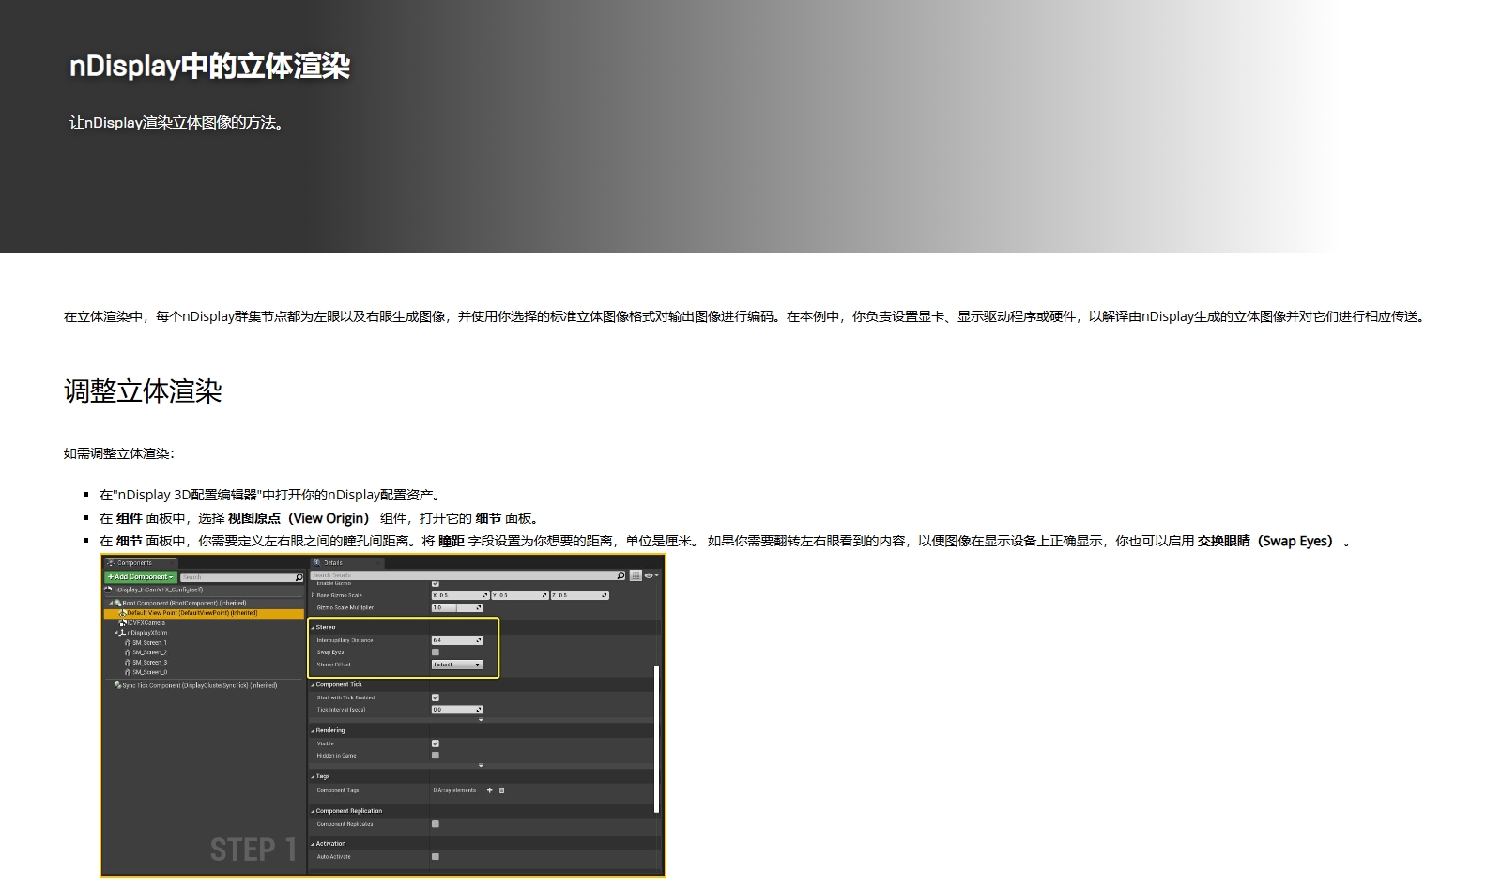Click the trash icon beside Component Tags
The image size is (1486, 888).
(501, 790)
